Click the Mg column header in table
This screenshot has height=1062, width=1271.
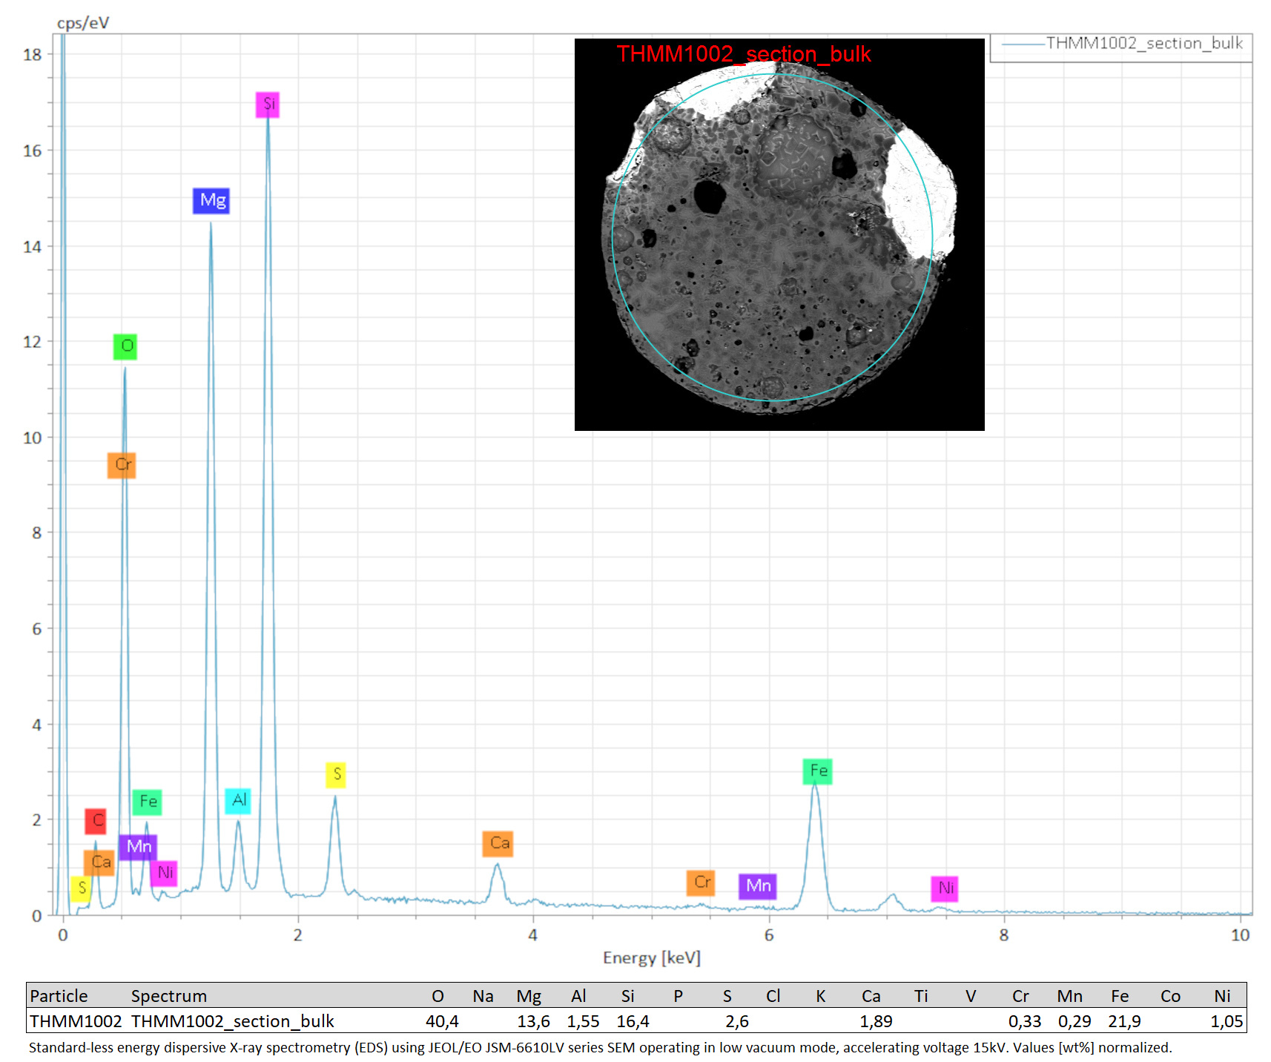click(x=529, y=996)
